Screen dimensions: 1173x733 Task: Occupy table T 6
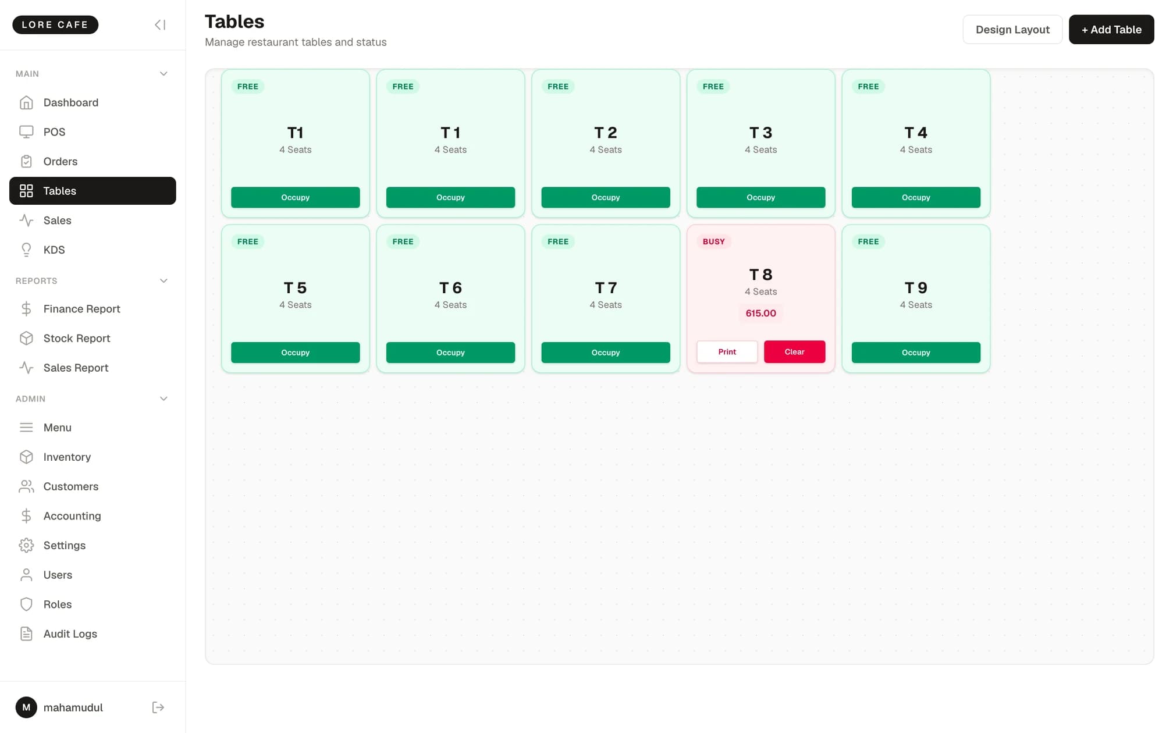450,353
